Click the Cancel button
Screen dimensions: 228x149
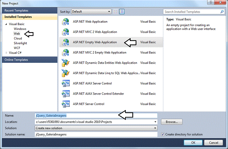(x=214, y=143)
